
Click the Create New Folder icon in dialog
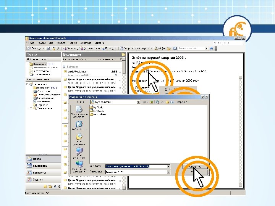167,102
